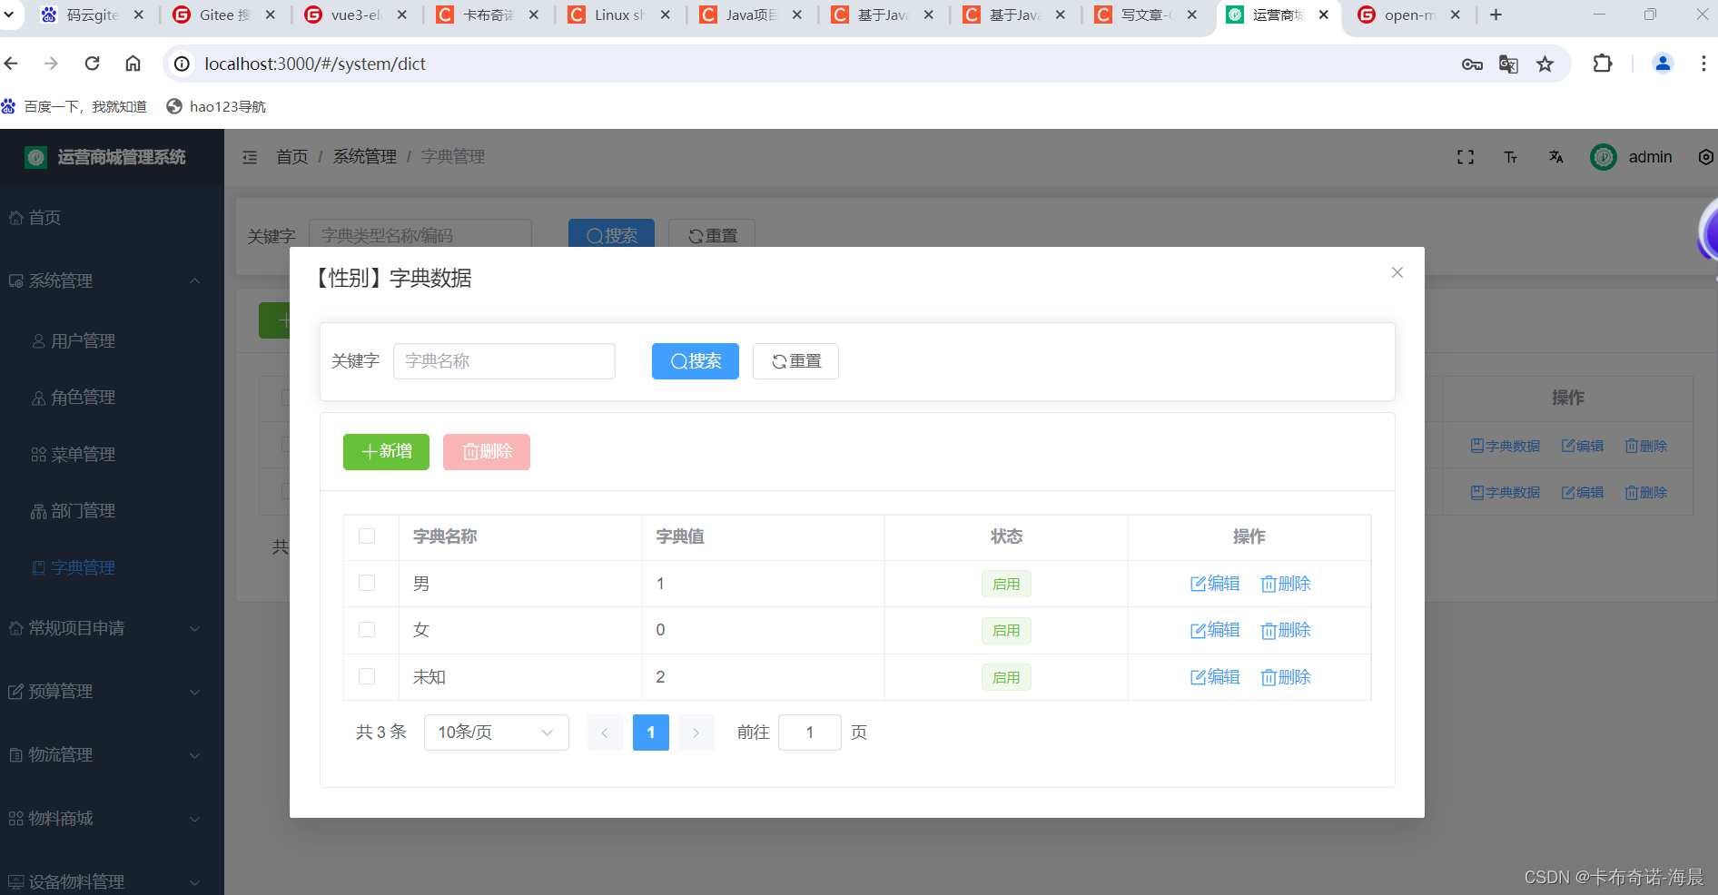Click the delete icon on the 未知 row
The width and height of the screenshot is (1718, 895).
pyautogui.click(x=1285, y=676)
